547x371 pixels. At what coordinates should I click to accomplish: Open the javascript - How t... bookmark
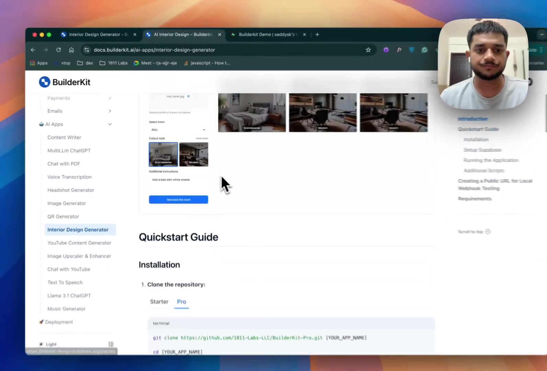coord(207,63)
